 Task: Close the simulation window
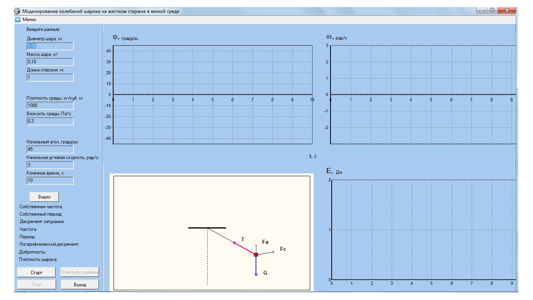tap(507, 11)
